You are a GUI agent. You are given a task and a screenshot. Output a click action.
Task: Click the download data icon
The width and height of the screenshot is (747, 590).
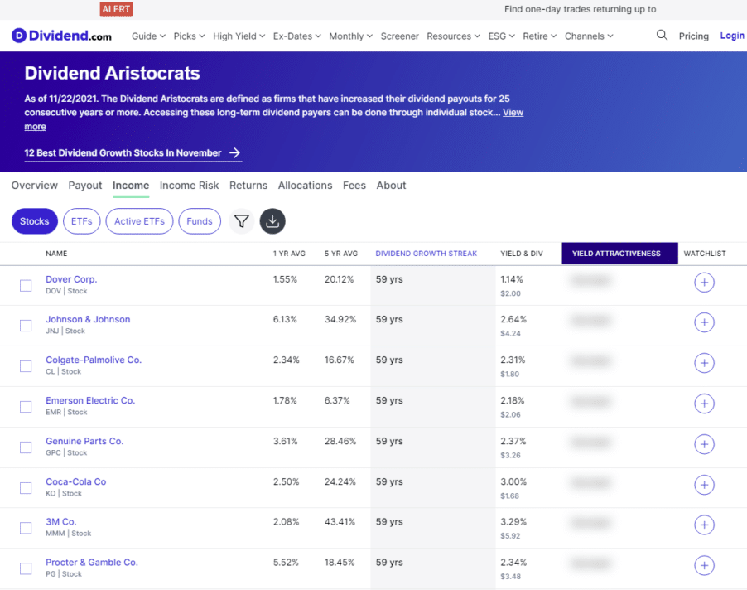272,221
